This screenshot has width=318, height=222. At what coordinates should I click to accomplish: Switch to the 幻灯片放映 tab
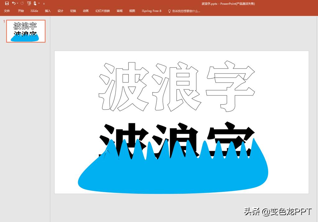coord(103,11)
